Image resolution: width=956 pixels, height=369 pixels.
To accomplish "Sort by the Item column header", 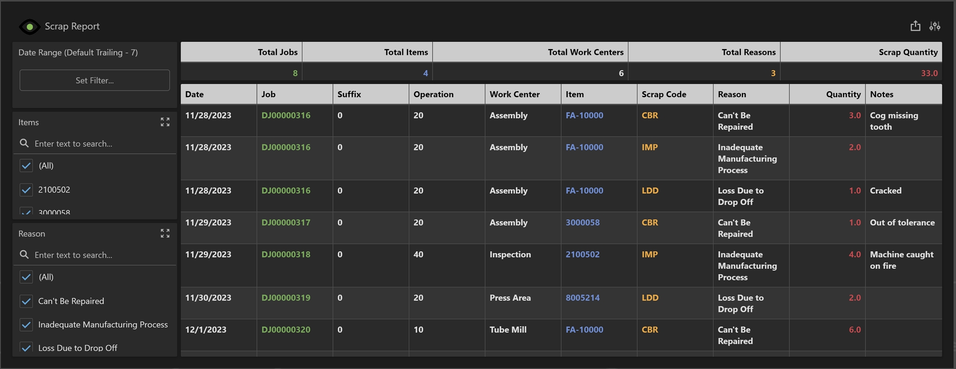I will point(599,94).
